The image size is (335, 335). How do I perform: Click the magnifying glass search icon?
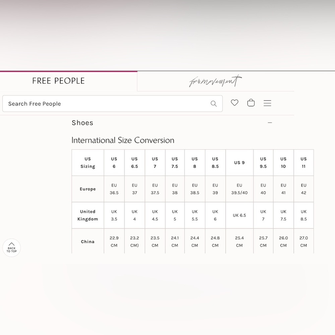click(213, 104)
